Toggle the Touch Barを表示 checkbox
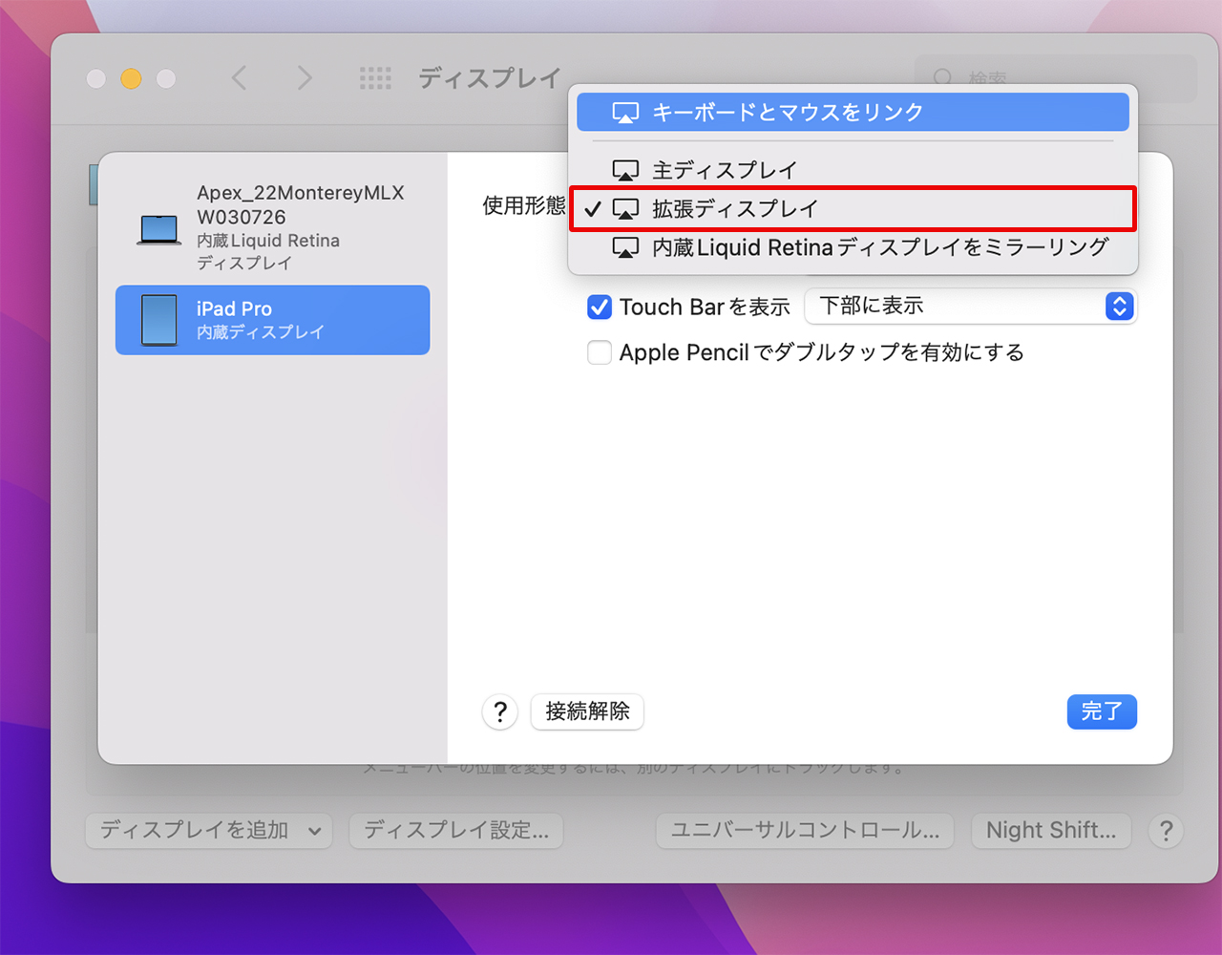1222x955 pixels. (599, 307)
